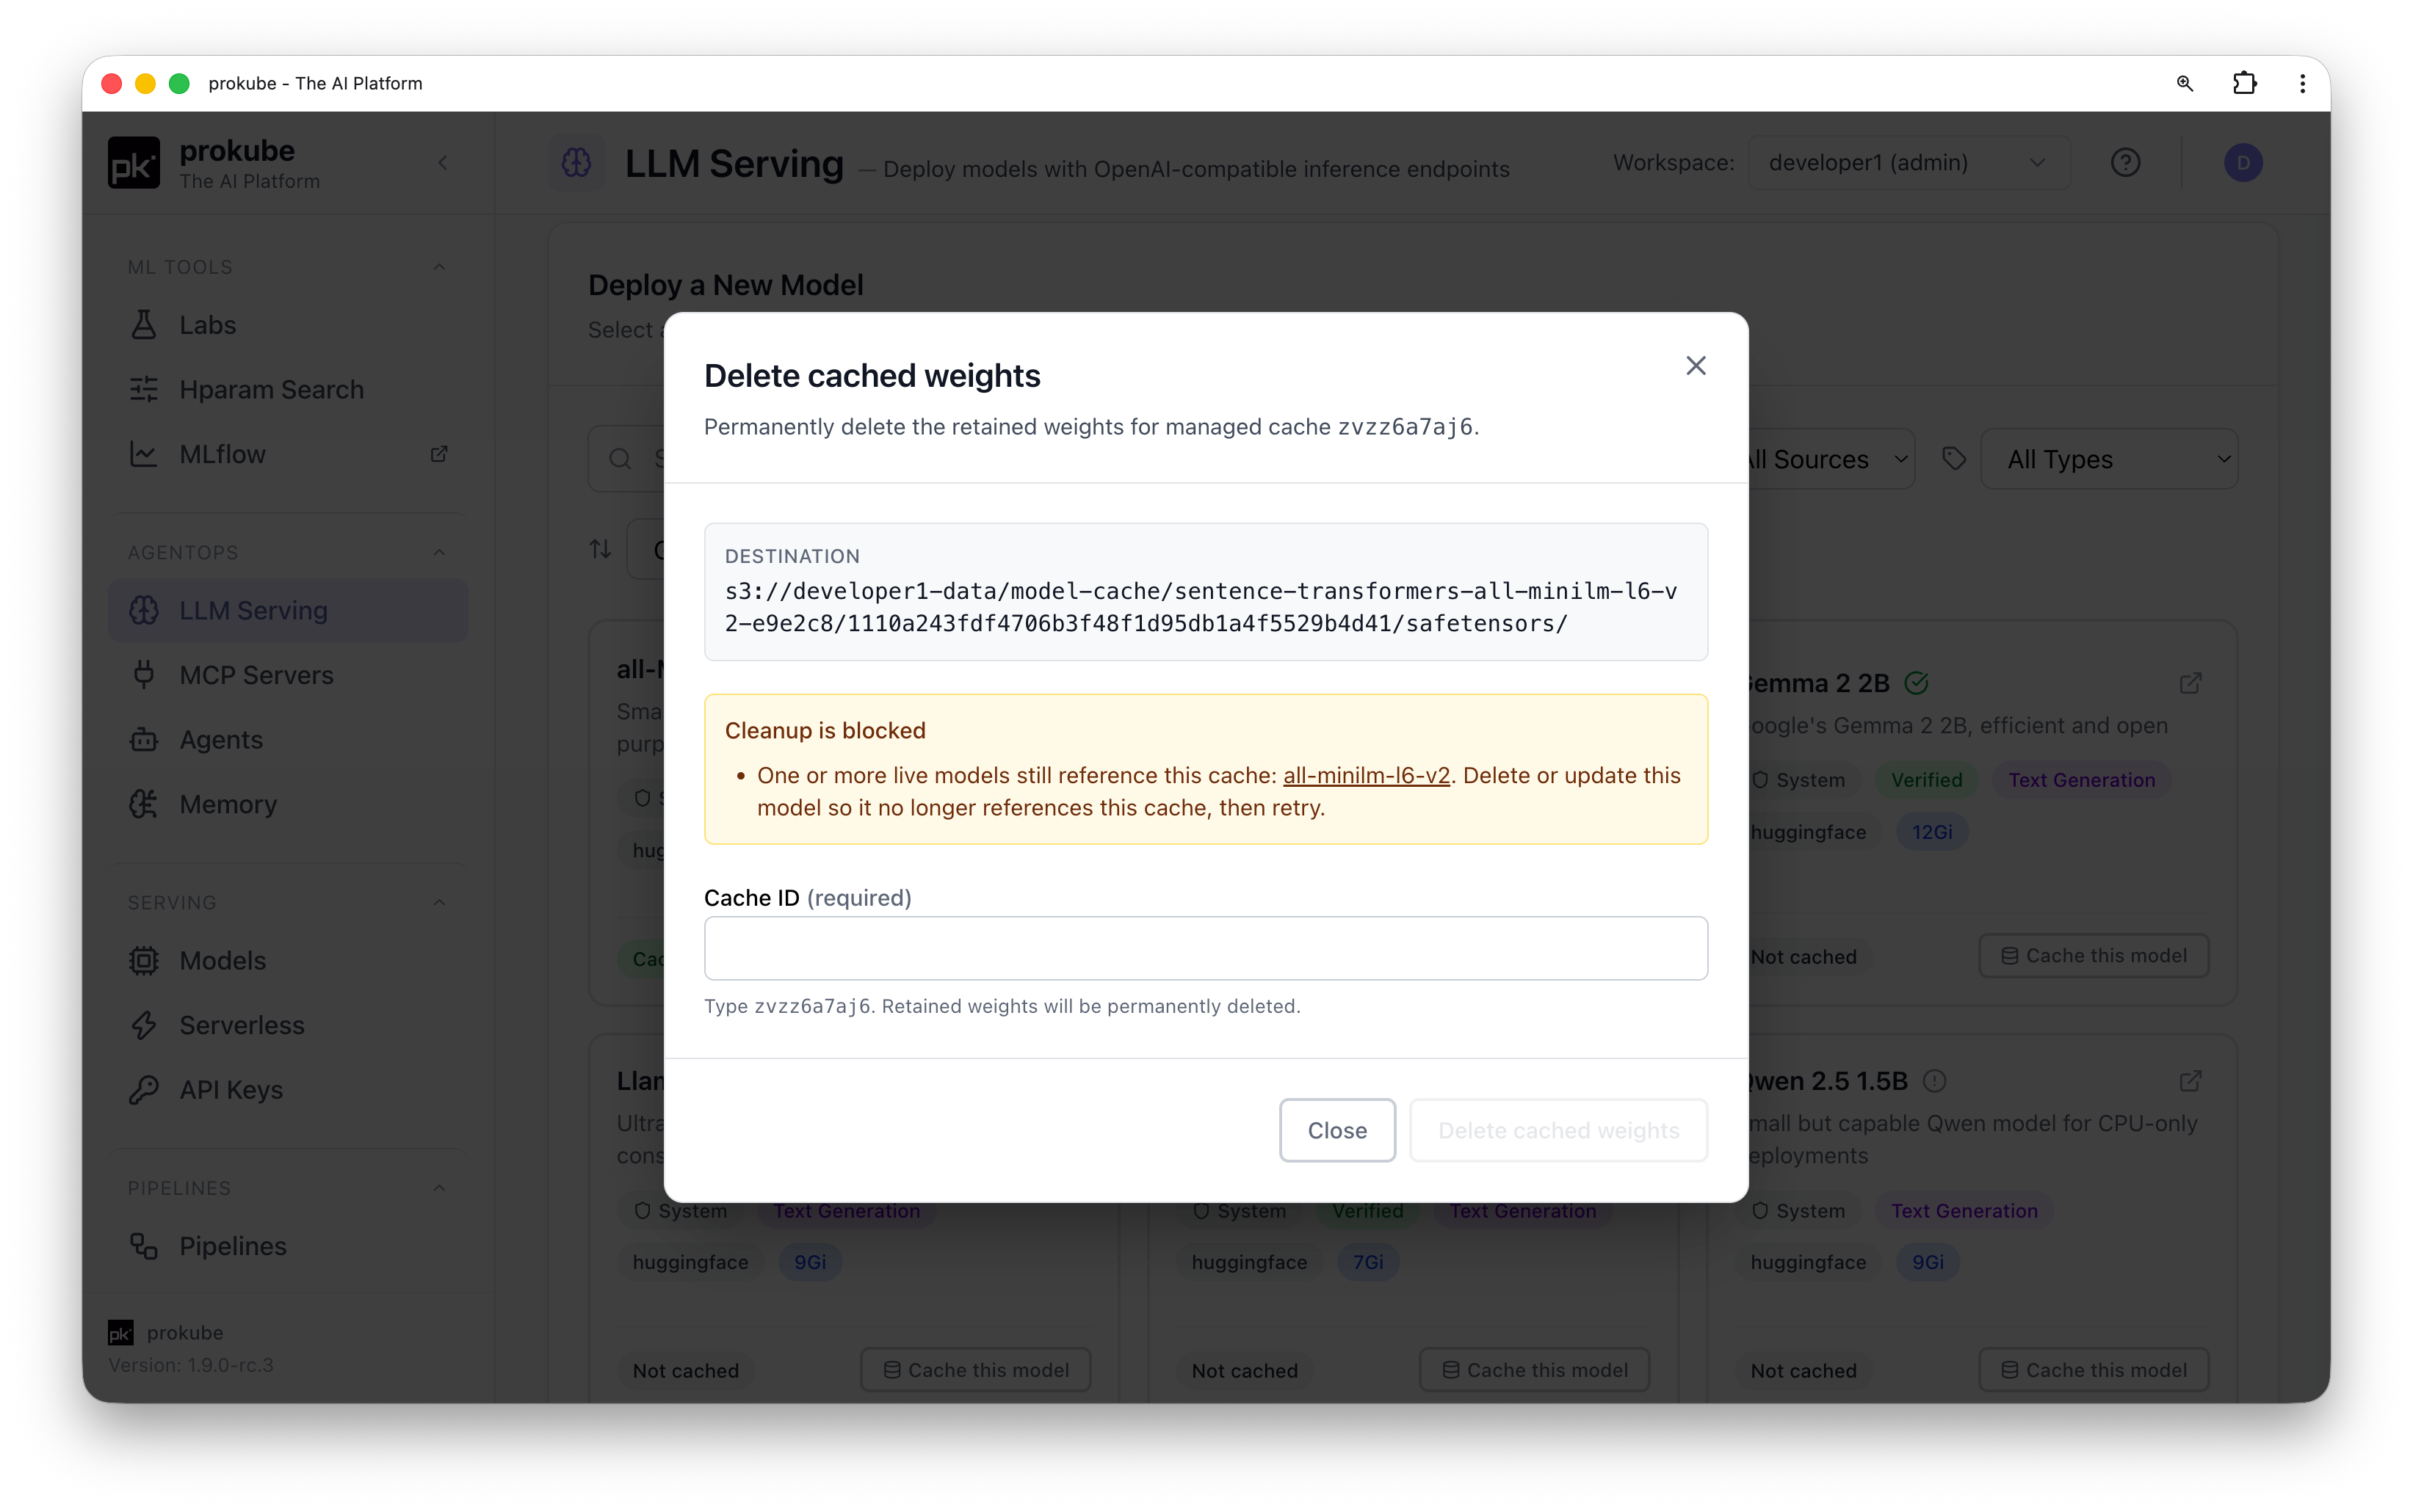This screenshot has width=2413, height=1512.
Task: Click the MLflow external link icon
Action: pyautogui.click(x=438, y=454)
